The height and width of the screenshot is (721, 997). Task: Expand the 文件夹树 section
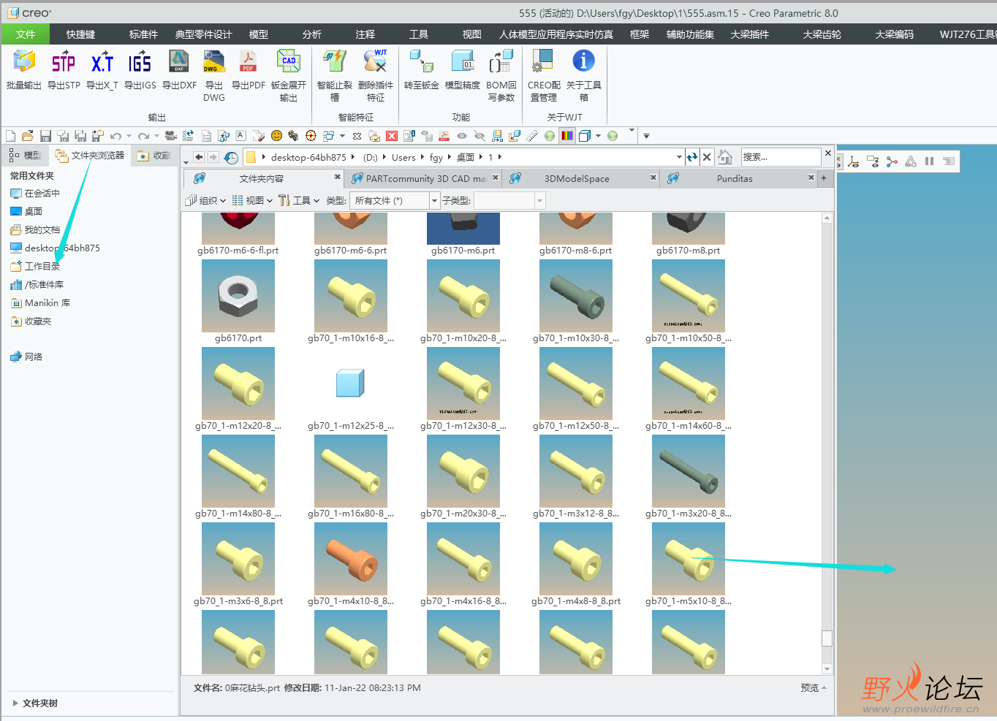pos(34,703)
